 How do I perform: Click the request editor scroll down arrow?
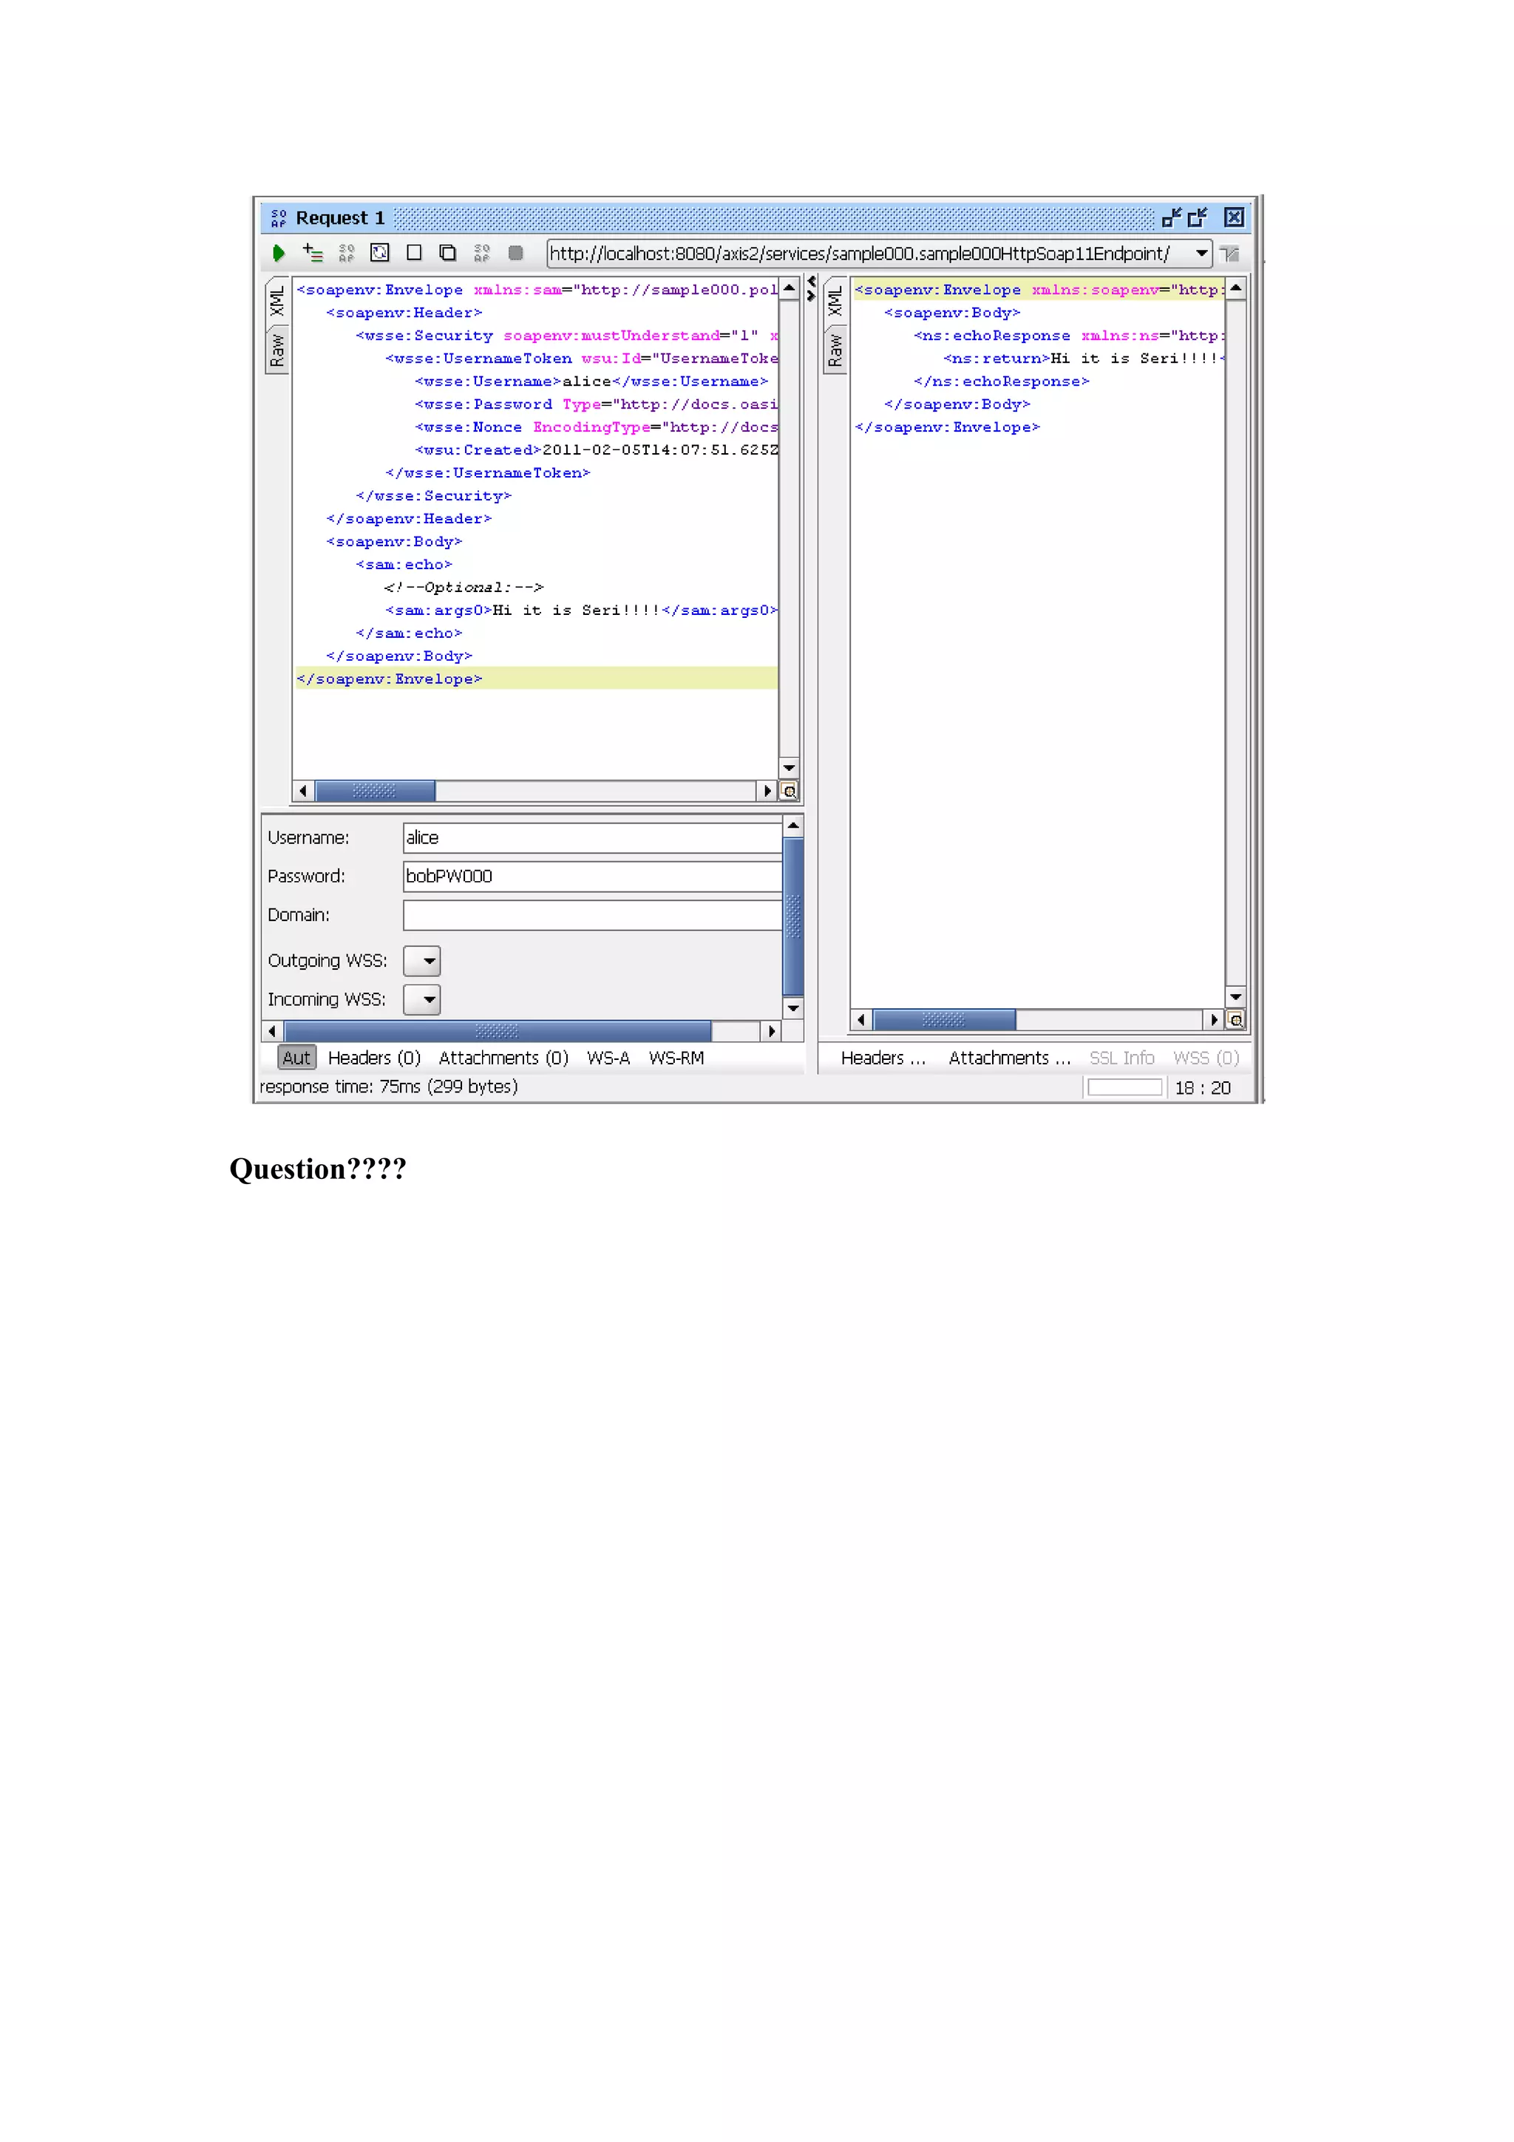pos(790,768)
